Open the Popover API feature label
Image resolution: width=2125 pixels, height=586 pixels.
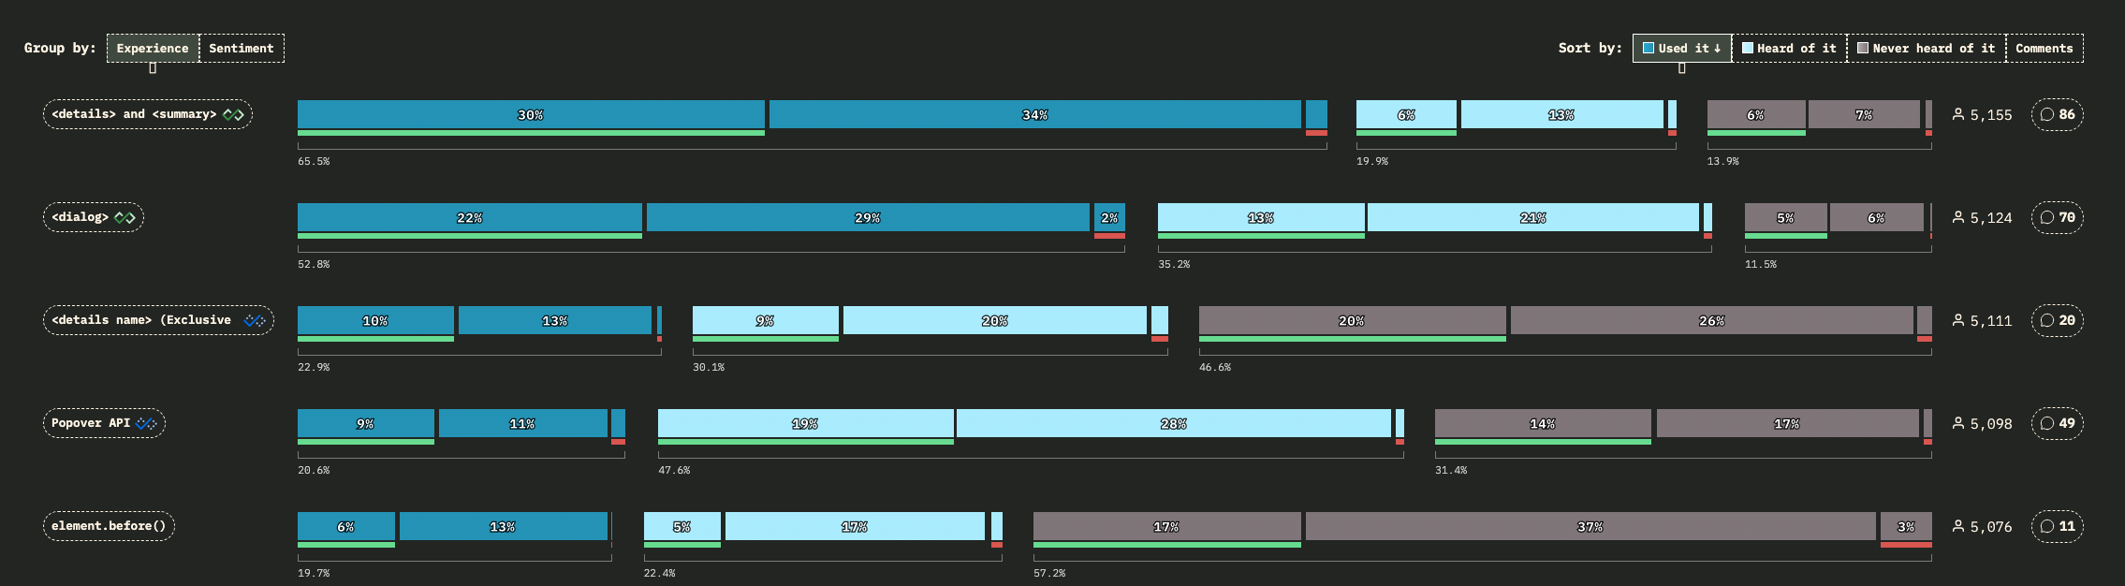click(x=91, y=423)
